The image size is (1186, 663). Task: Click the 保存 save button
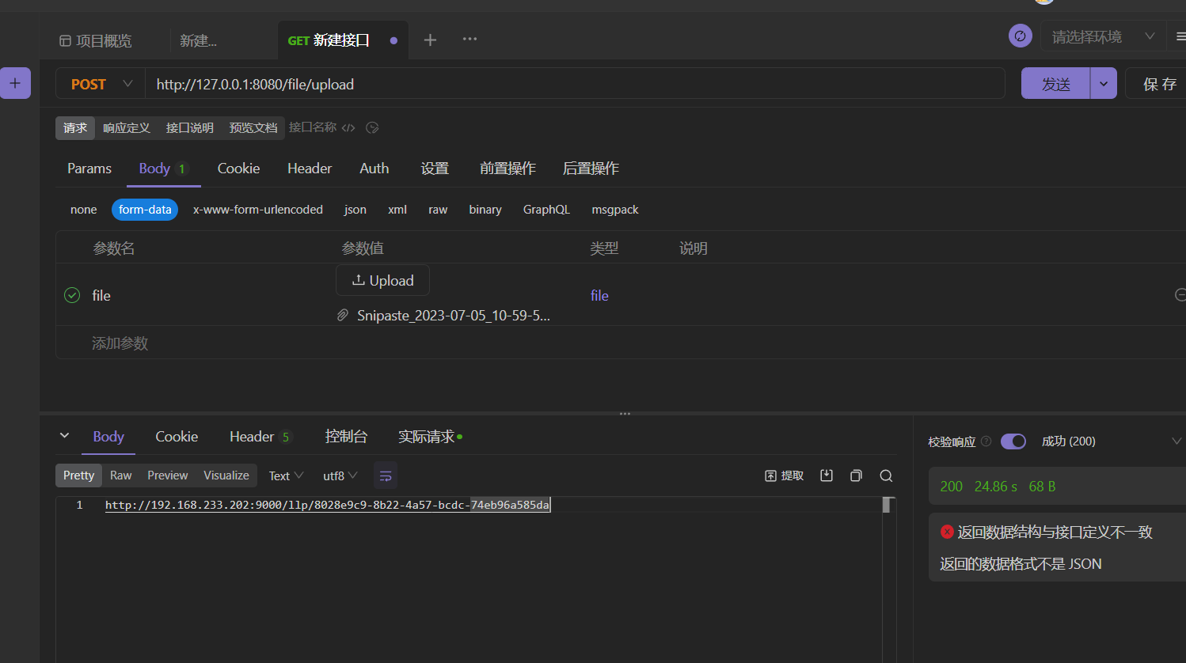click(1159, 83)
